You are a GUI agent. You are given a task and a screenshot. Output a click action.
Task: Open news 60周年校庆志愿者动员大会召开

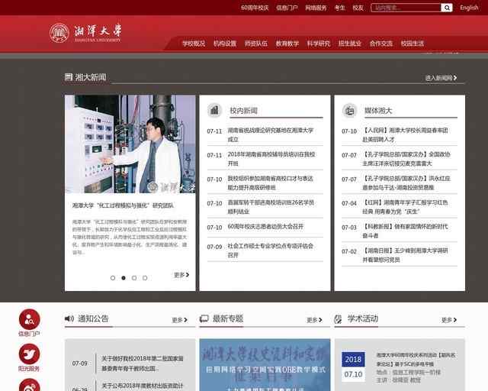click(x=265, y=227)
